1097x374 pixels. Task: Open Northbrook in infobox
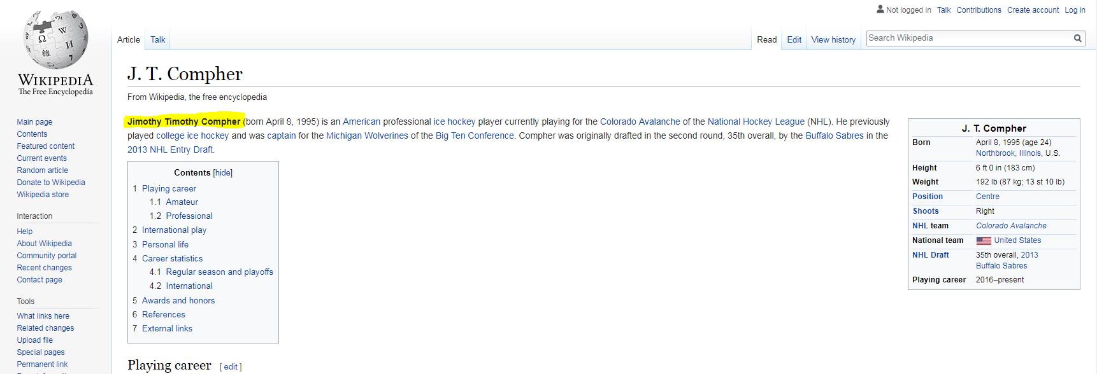[995, 153]
